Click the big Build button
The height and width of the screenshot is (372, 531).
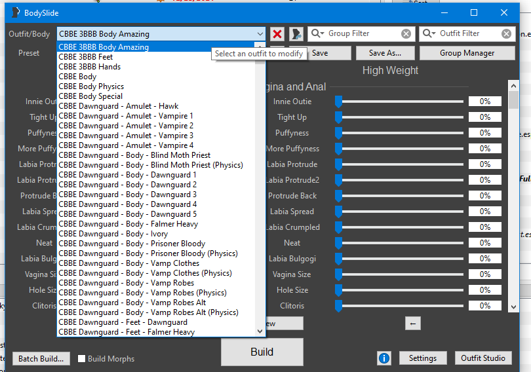click(x=262, y=352)
